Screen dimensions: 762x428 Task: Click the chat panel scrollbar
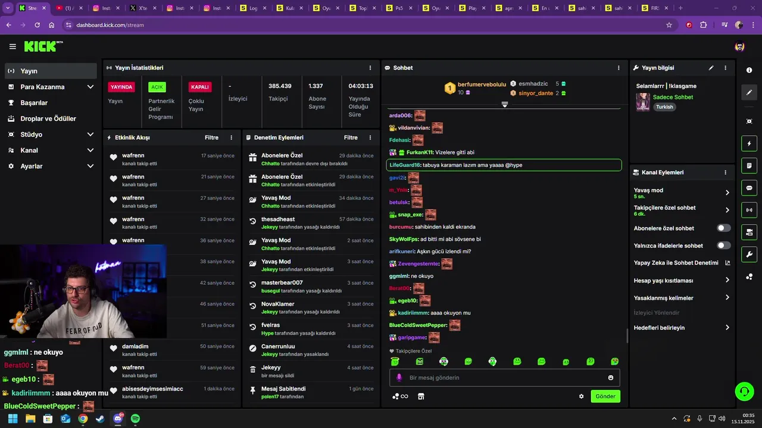tap(627, 336)
